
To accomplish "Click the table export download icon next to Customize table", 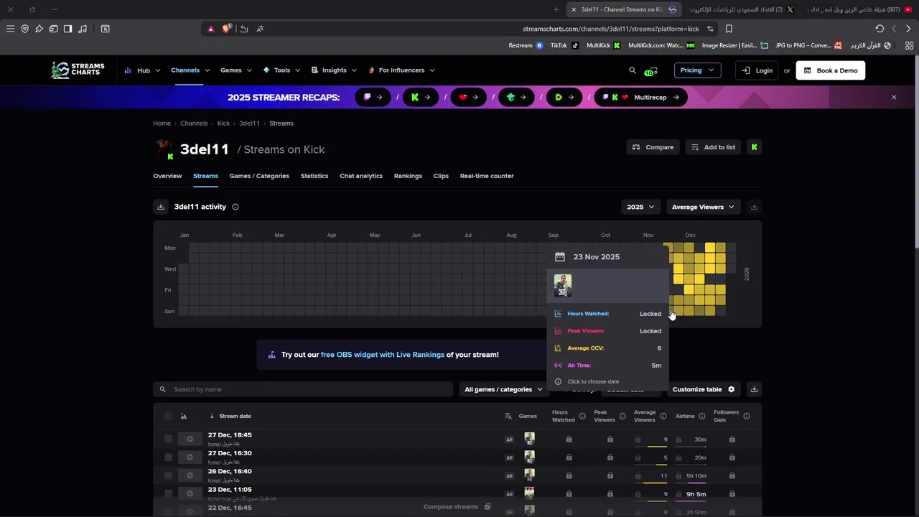I will (754, 389).
